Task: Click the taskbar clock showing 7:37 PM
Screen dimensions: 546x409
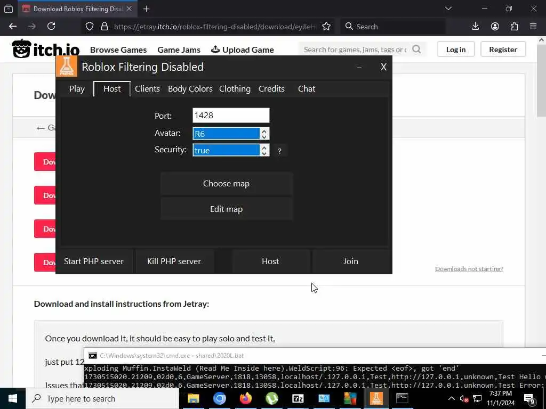Action: pyautogui.click(x=501, y=398)
